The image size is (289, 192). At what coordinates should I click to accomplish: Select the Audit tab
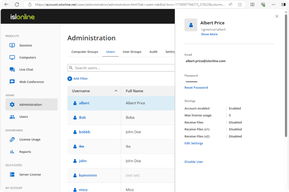coord(154,52)
